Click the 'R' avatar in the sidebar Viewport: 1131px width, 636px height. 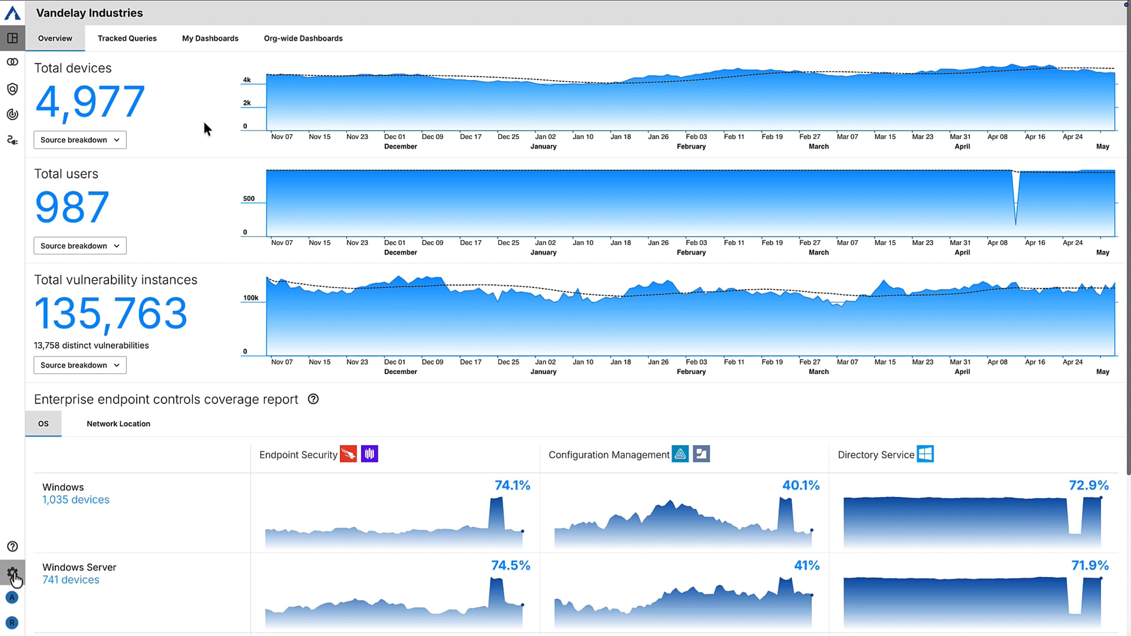coord(12,623)
